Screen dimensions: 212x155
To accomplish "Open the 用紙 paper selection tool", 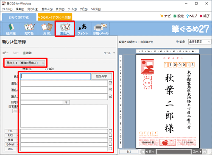I will pyautogui.click(x=47, y=29).
